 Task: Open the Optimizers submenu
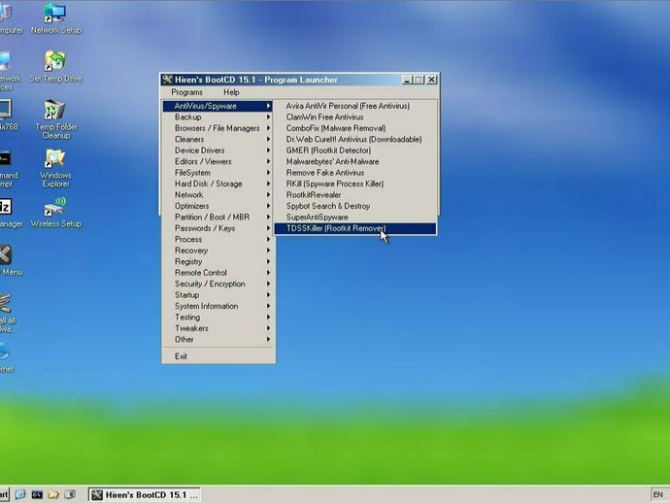[218, 206]
